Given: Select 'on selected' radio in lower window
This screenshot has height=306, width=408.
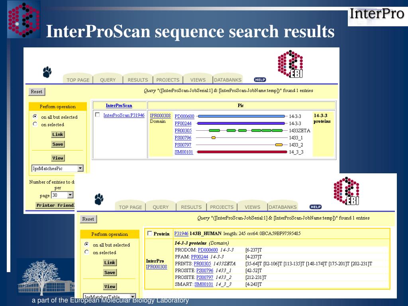Looking at the screenshot, I should click(86, 252).
